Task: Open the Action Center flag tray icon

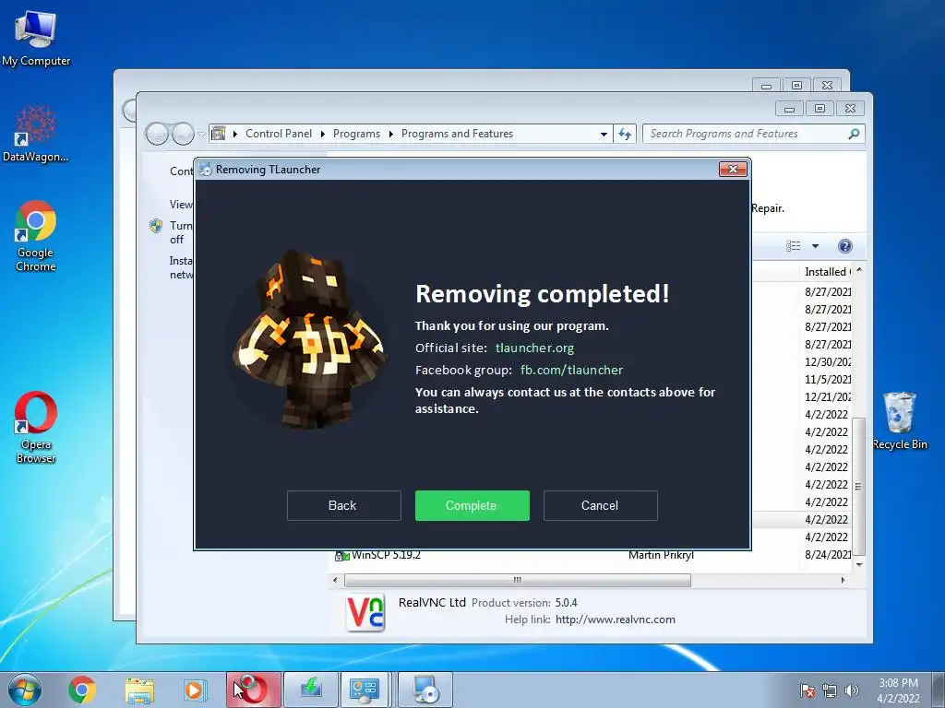Action: click(807, 690)
